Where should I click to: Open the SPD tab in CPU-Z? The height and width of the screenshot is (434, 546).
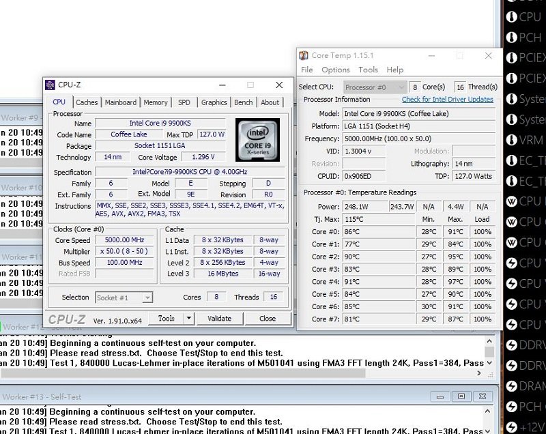[184, 102]
